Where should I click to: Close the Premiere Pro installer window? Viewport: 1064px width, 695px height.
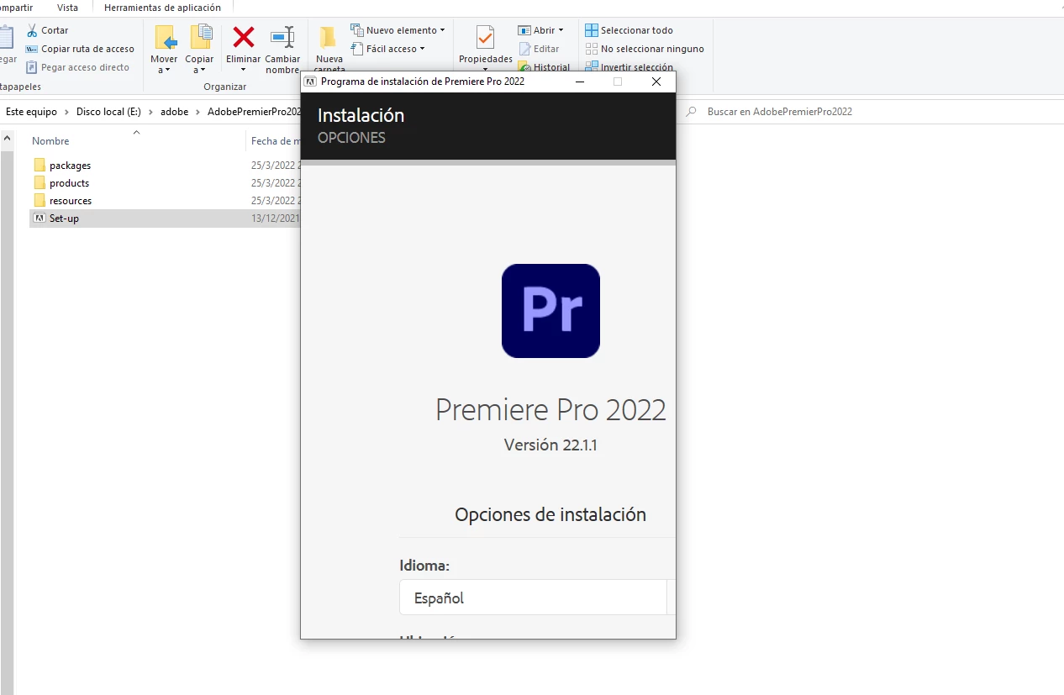656,82
